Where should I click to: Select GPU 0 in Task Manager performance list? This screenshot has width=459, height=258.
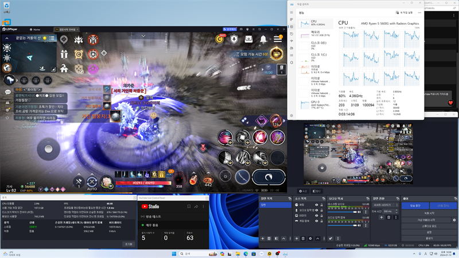point(316,104)
